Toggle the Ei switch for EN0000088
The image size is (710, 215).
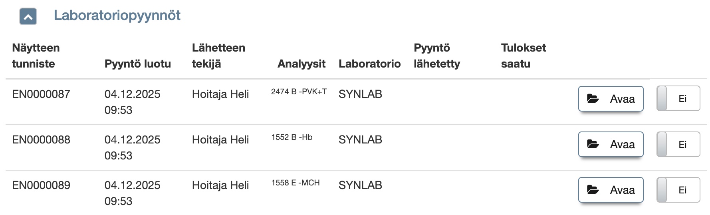point(678,144)
